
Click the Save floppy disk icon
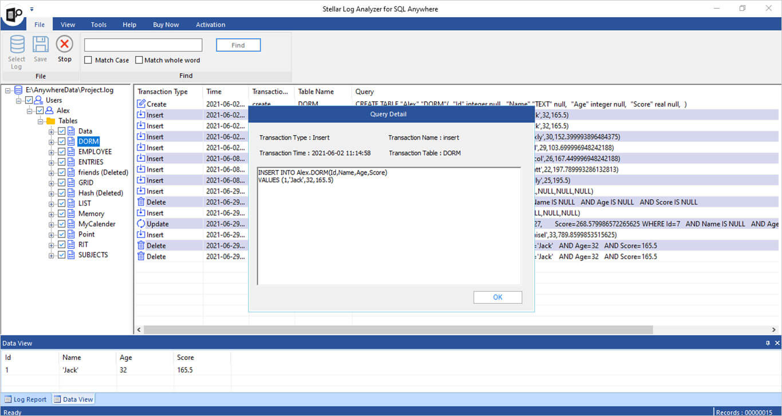[40, 45]
